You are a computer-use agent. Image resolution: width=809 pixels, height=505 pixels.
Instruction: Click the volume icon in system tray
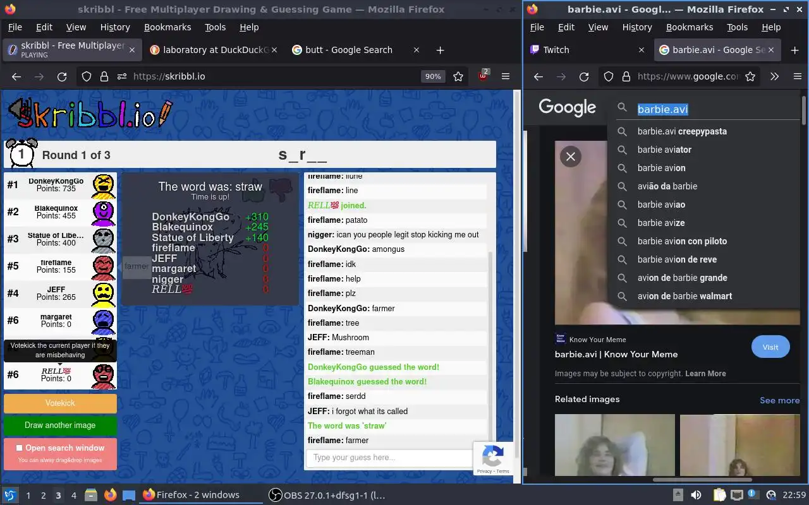click(x=695, y=495)
